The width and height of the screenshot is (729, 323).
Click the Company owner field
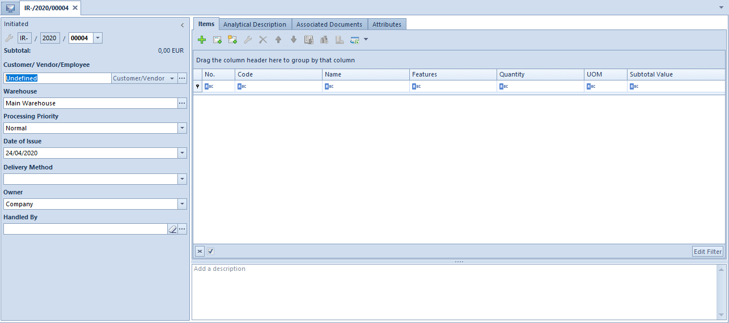tap(90, 204)
